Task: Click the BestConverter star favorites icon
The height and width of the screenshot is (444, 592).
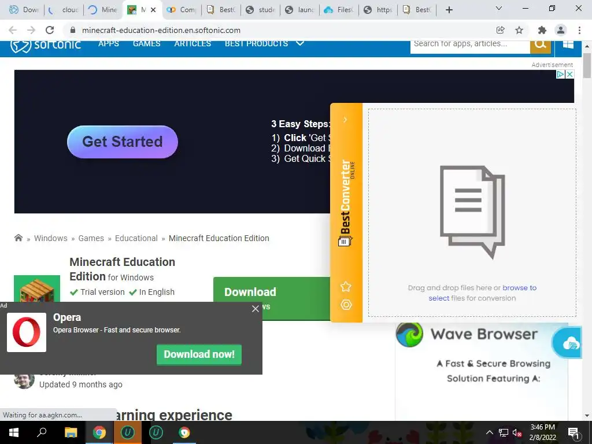Action: pyautogui.click(x=346, y=287)
